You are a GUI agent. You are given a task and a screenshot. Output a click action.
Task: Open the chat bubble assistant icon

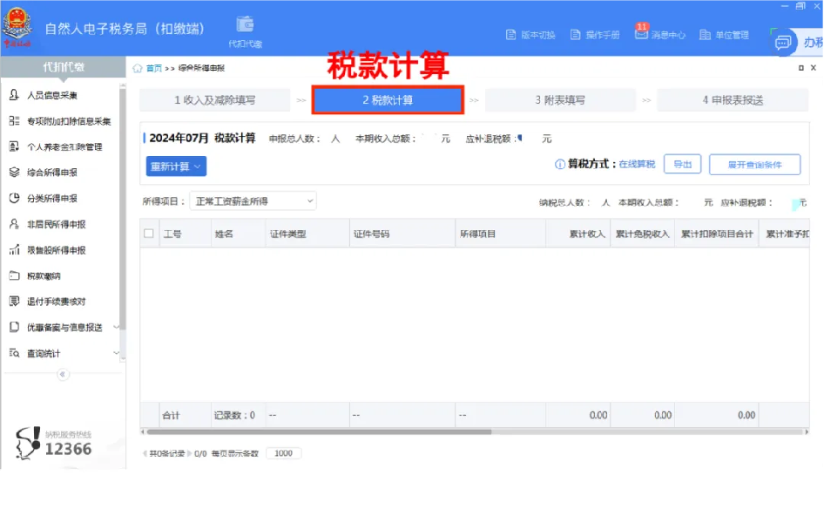[783, 42]
